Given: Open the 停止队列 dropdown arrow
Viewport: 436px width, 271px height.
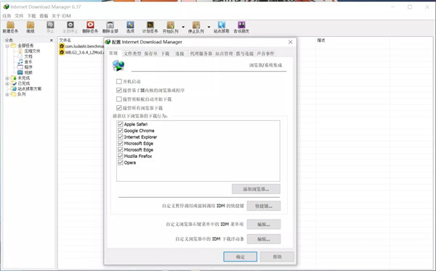Looking at the screenshot, I should (x=209, y=28).
